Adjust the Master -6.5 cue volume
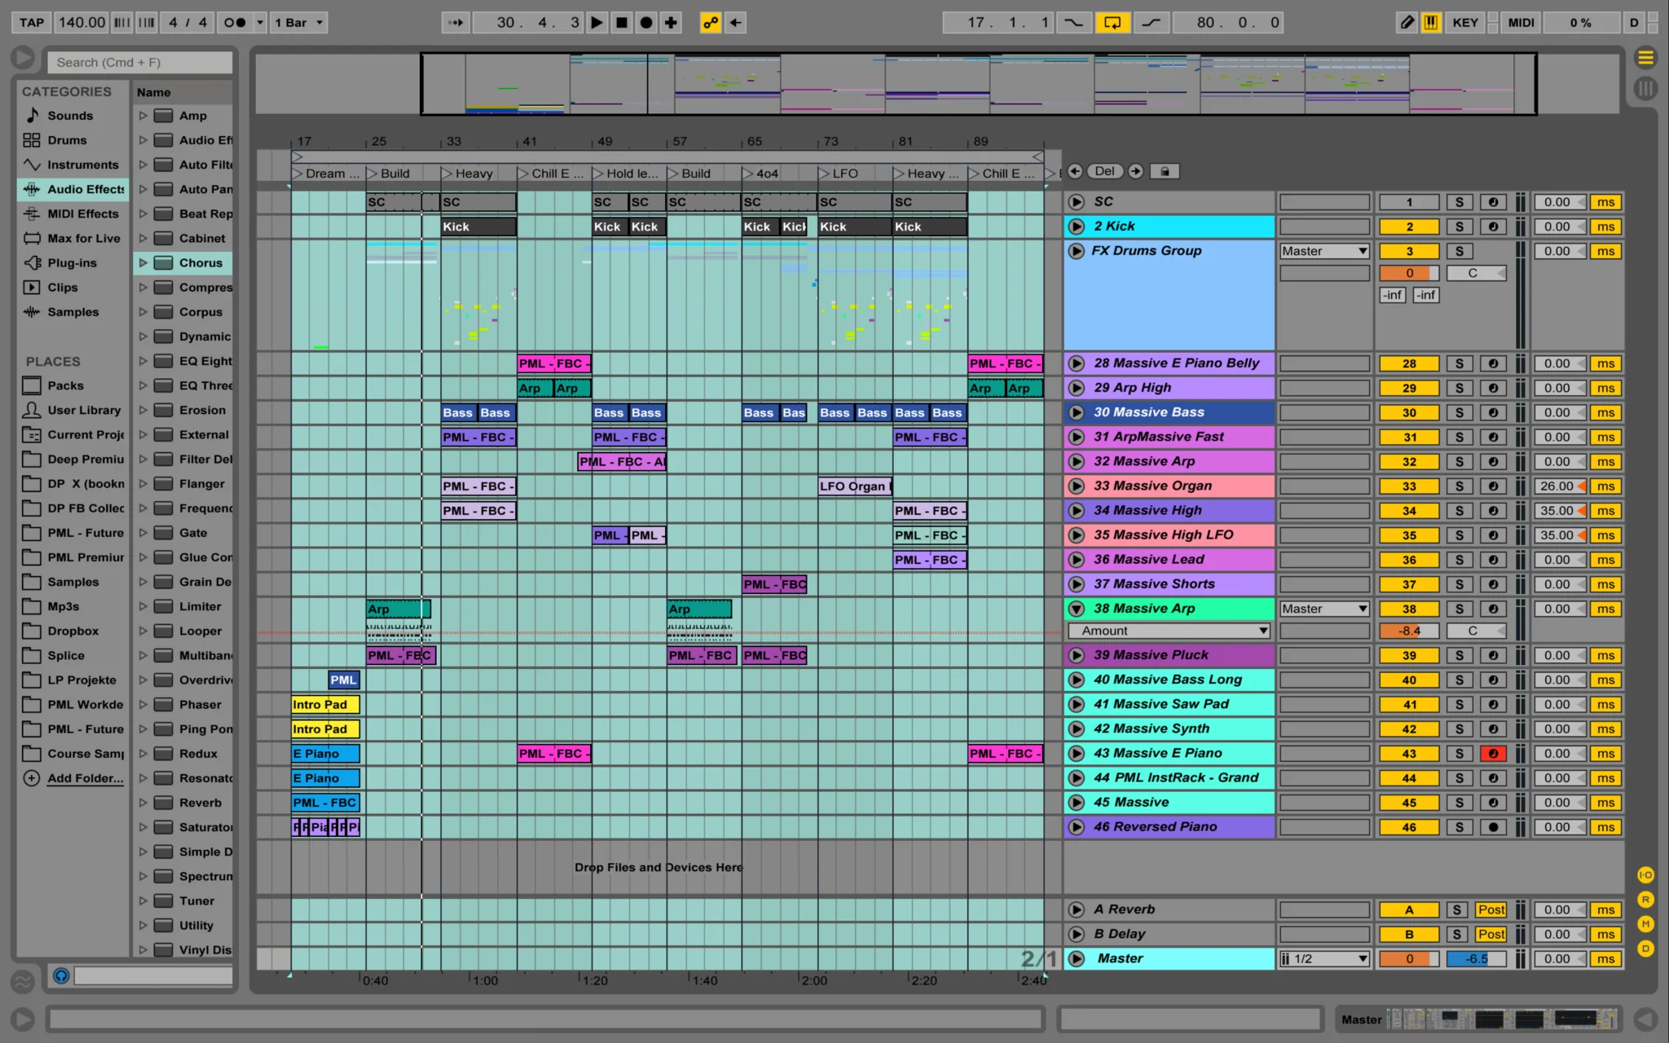Image resolution: width=1669 pixels, height=1043 pixels. (1476, 958)
